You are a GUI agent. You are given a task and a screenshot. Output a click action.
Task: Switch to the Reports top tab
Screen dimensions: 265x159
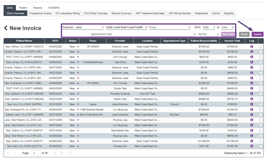38,8
